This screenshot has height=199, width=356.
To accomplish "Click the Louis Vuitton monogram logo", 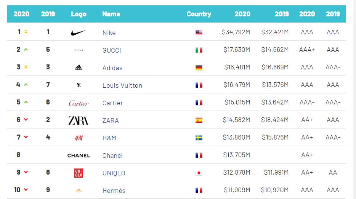I will pos(79,85).
